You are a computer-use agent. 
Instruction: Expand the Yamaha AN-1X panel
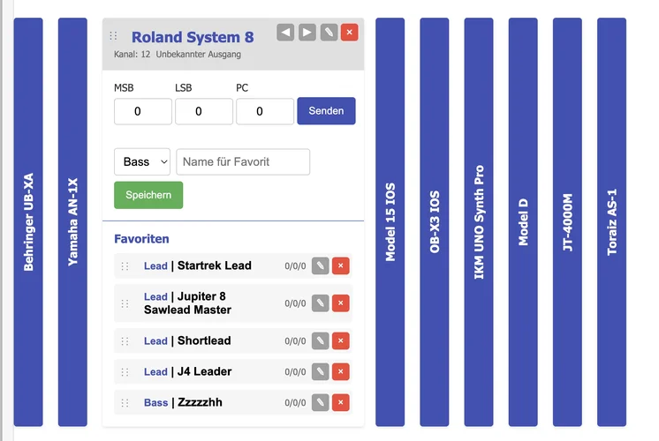point(72,222)
